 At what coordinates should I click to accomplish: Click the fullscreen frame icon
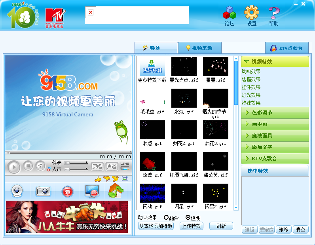click(x=125, y=179)
